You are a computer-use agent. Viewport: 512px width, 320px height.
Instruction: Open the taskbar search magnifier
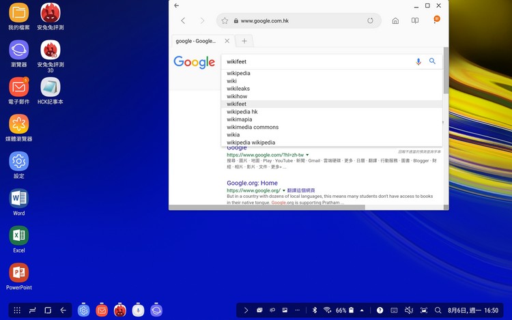click(x=438, y=310)
